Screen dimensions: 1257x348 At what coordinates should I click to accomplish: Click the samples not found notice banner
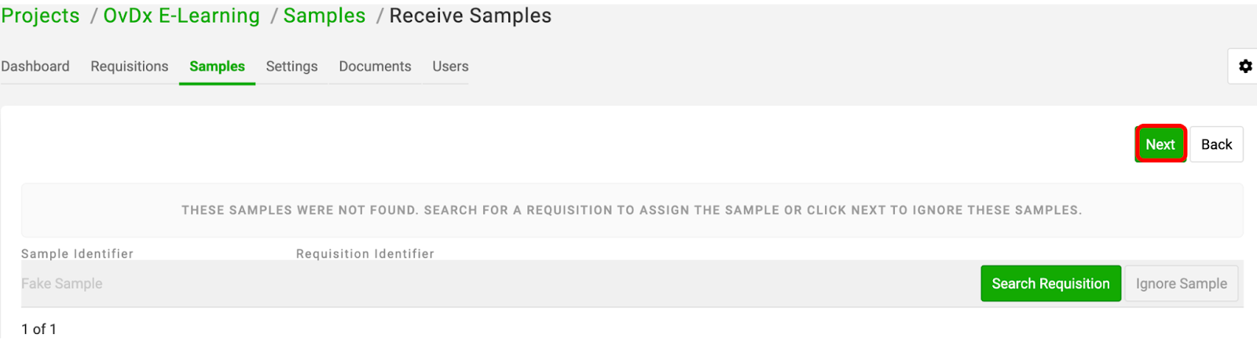point(632,210)
